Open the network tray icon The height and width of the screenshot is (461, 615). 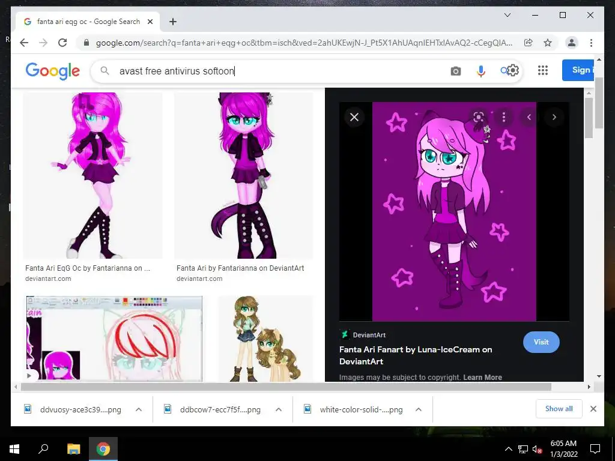(x=523, y=449)
